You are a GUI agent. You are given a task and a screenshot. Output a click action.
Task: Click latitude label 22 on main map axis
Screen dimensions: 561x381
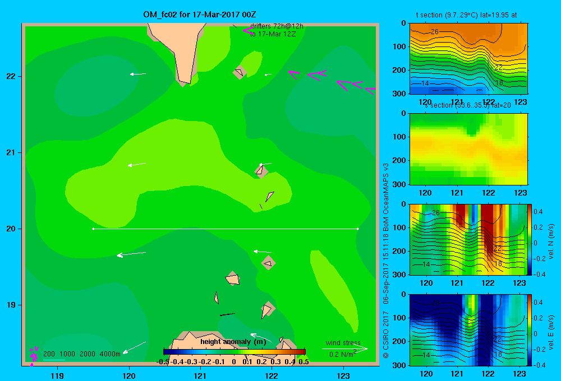[11, 76]
